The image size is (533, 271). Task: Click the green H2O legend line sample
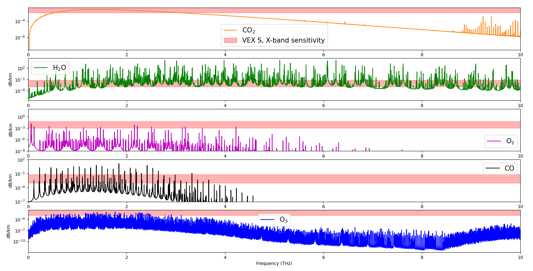click(x=41, y=68)
